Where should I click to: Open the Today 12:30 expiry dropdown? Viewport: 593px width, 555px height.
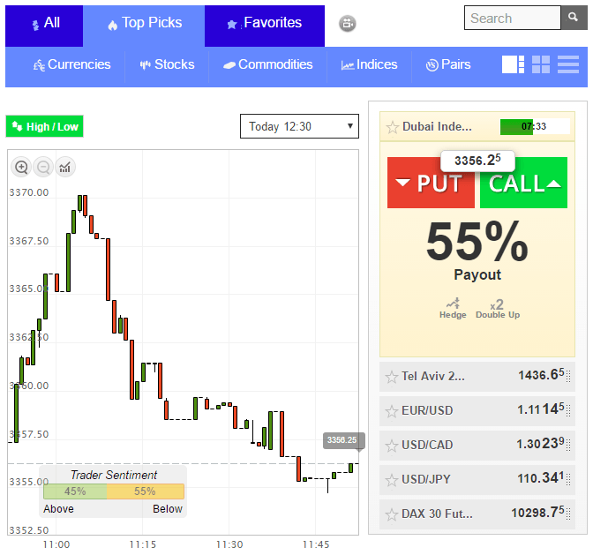pyautogui.click(x=299, y=126)
